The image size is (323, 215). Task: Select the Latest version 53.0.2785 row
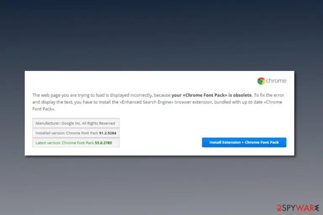pos(76,143)
